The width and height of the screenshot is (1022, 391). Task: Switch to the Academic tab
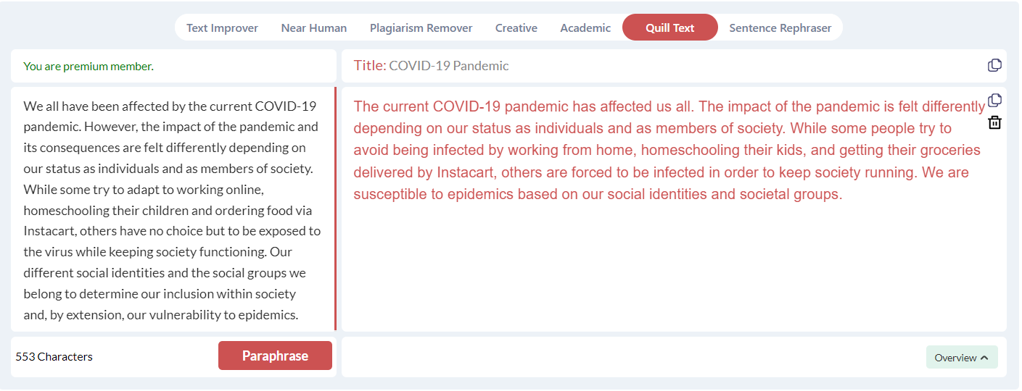[x=585, y=28]
